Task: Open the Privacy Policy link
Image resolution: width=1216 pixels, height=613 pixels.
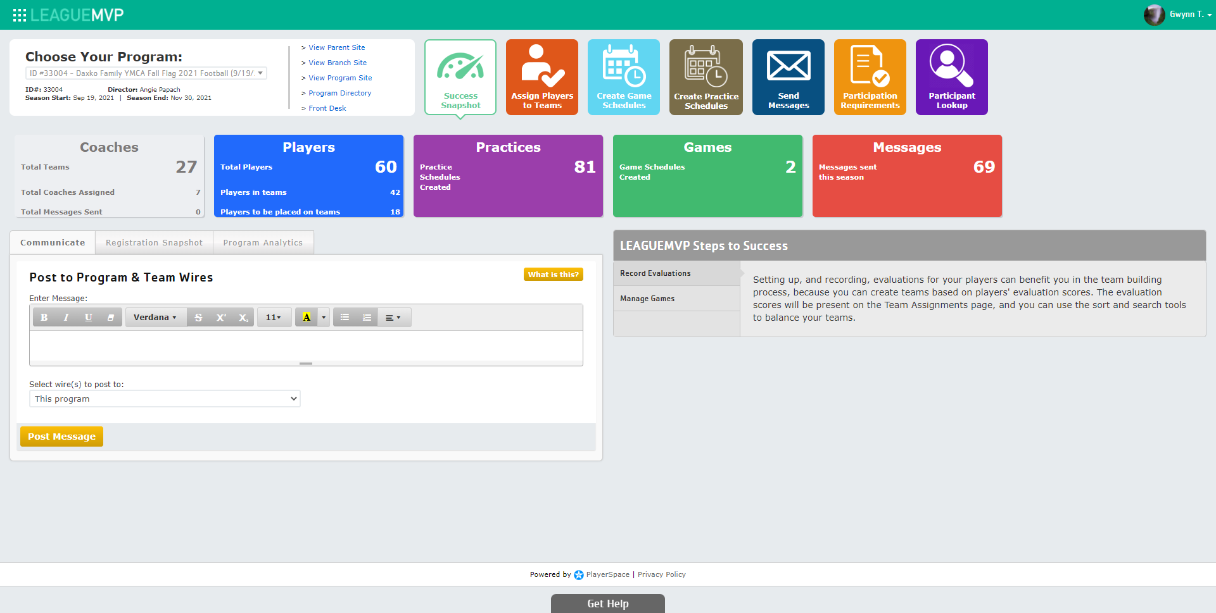Action: tap(661, 574)
